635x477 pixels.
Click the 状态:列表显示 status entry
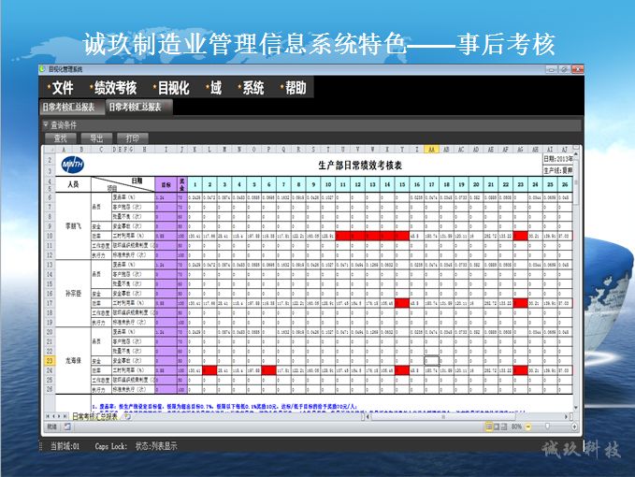pos(156,446)
